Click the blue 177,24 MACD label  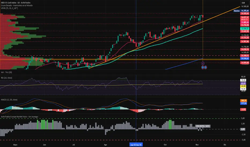pos(244,103)
